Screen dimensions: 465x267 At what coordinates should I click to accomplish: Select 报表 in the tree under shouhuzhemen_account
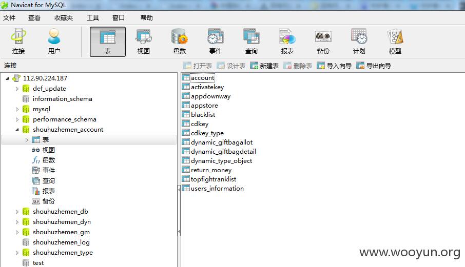43,191
